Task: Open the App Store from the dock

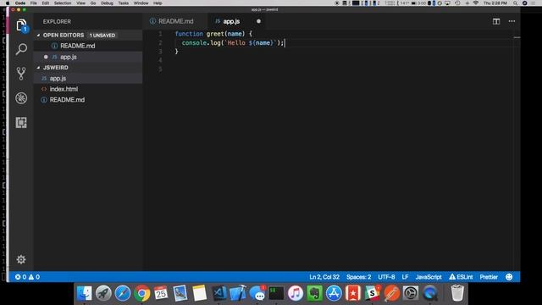Action: 334,293
